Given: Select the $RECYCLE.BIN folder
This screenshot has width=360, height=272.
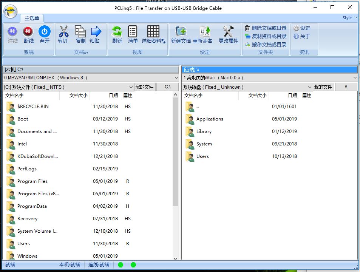Looking at the screenshot, I should click(33, 107).
